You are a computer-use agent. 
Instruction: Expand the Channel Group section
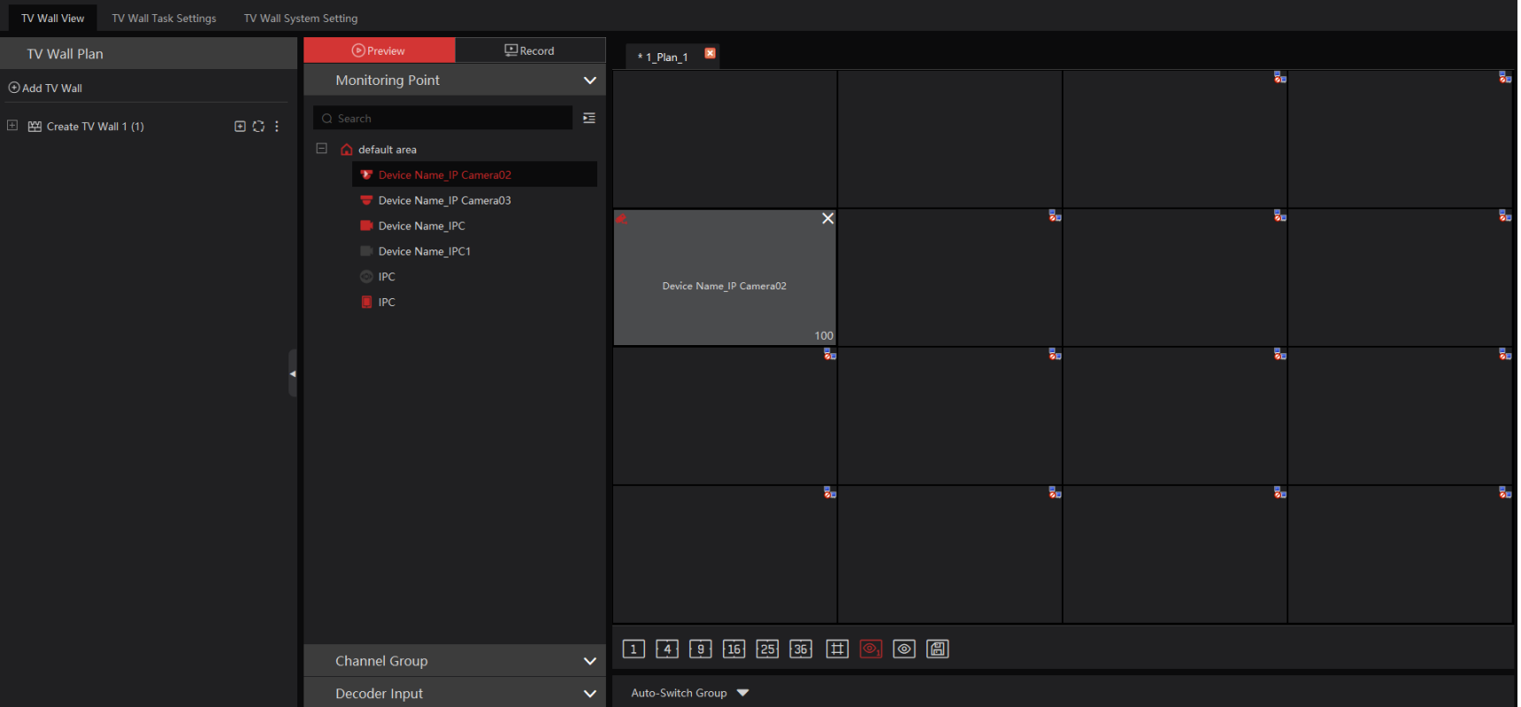coord(589,661)
